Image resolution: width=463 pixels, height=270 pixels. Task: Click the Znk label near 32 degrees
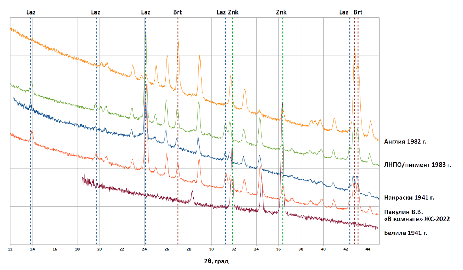click(233, 12)
